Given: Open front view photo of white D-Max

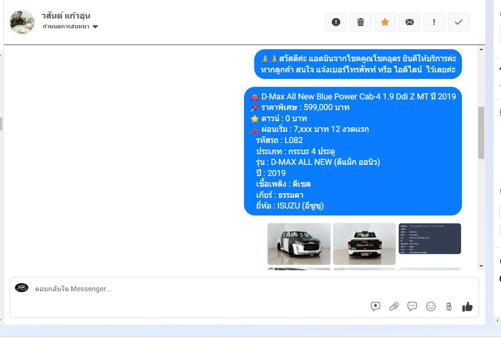Looking at the screenshot, I should (x=299, y=244).
